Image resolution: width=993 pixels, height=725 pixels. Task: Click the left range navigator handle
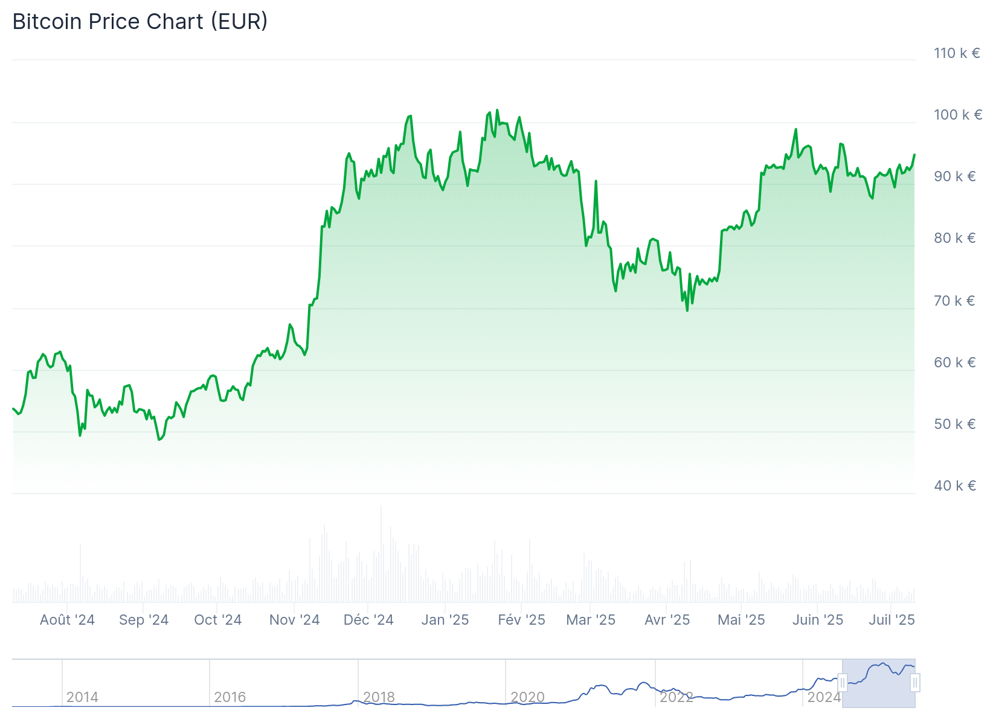coord(843,683)
